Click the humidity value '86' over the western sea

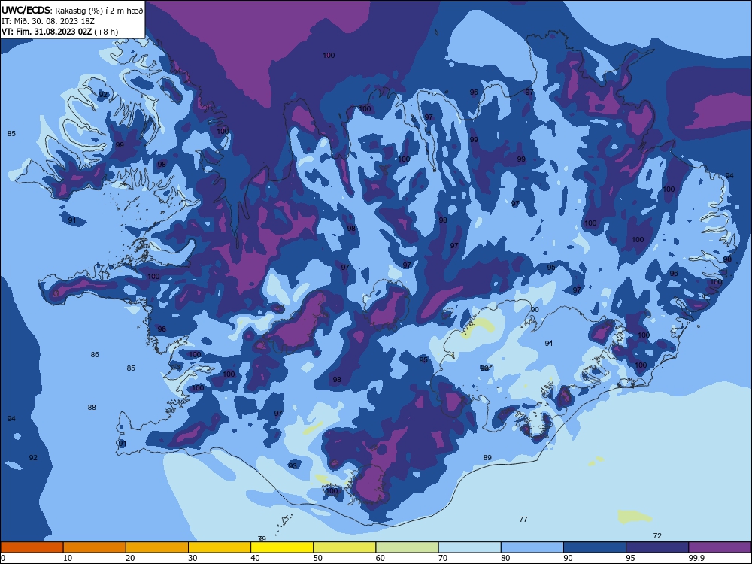95,355
